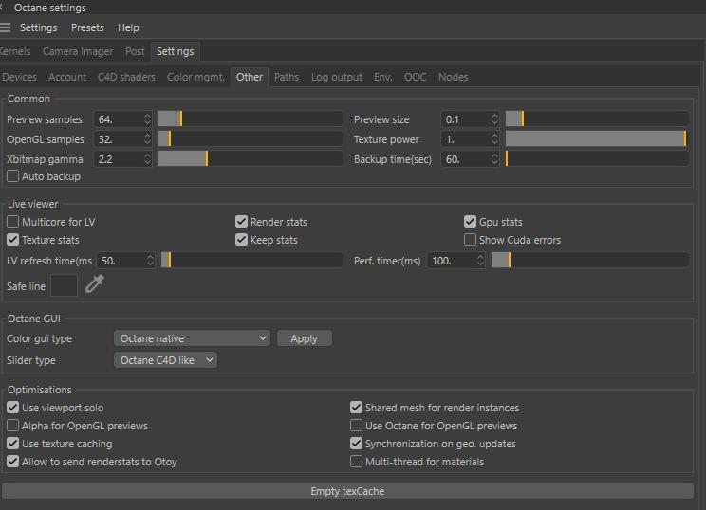Click the OpenGL samples slider
Screen dimensions: 706x510
click(x=251, y=139)
